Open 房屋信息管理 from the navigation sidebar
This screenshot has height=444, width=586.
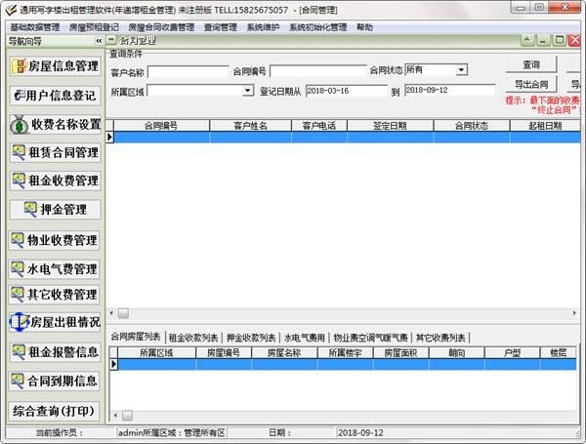[x=55, y=66]
